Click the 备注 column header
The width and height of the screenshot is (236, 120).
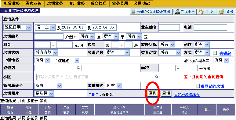207,110
